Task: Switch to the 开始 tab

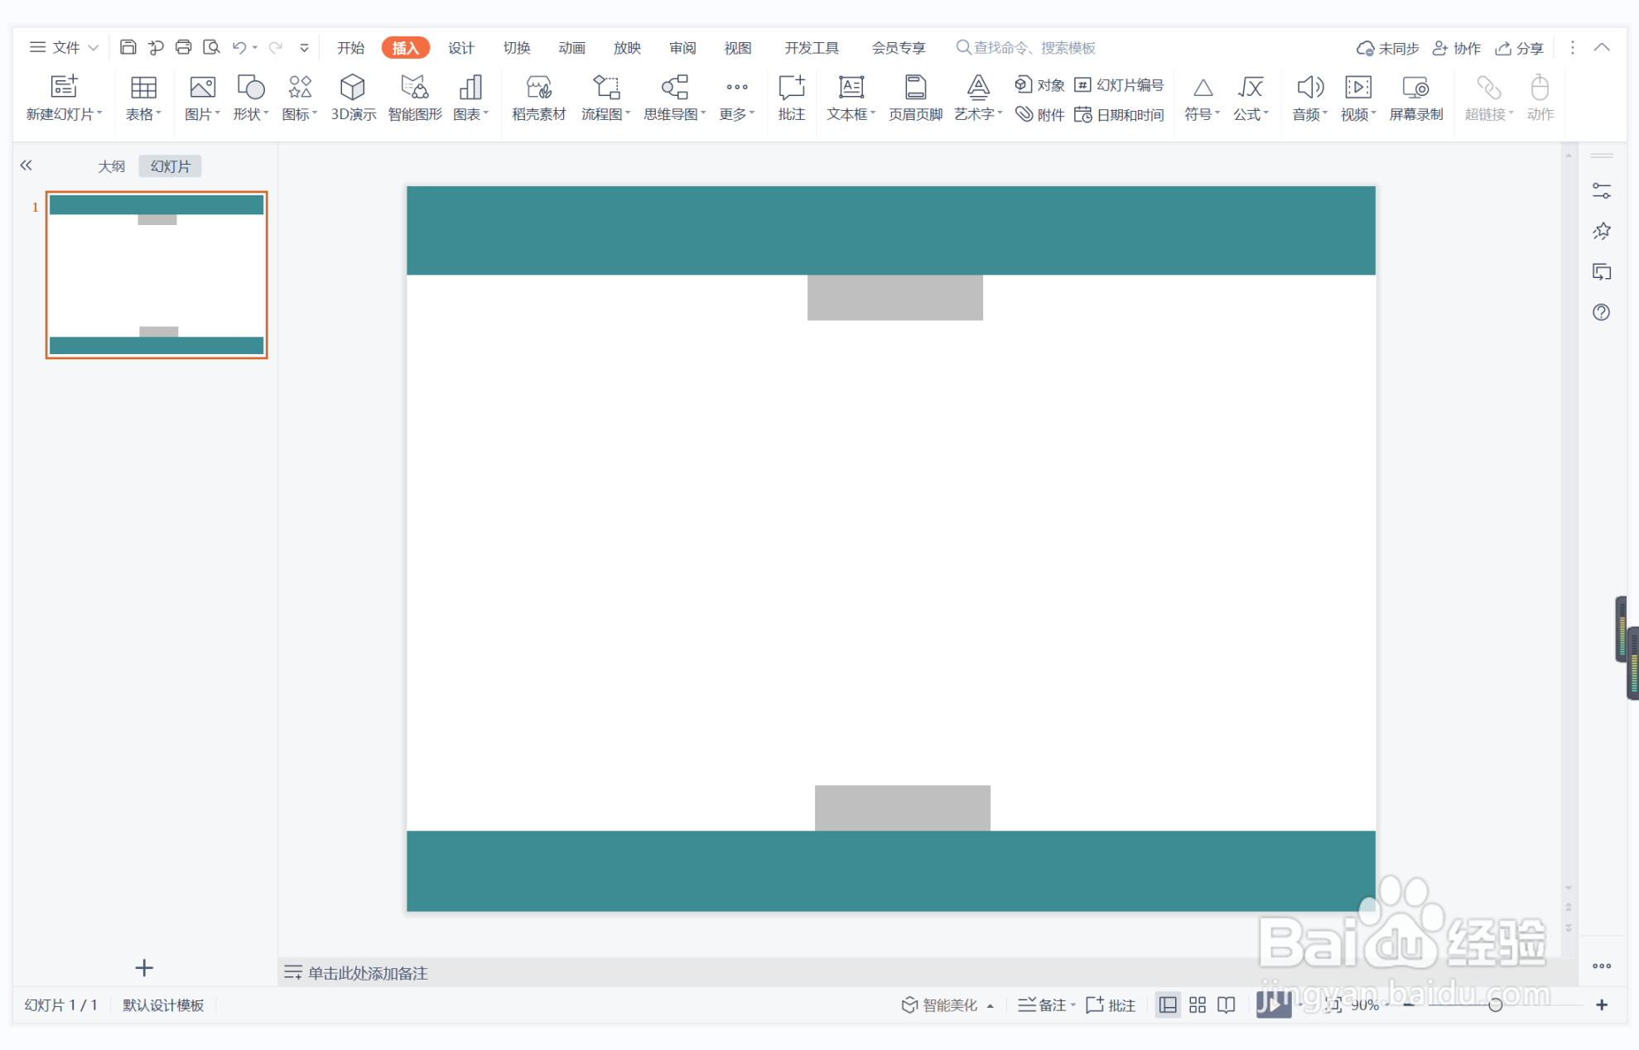Action: (350, 47)
